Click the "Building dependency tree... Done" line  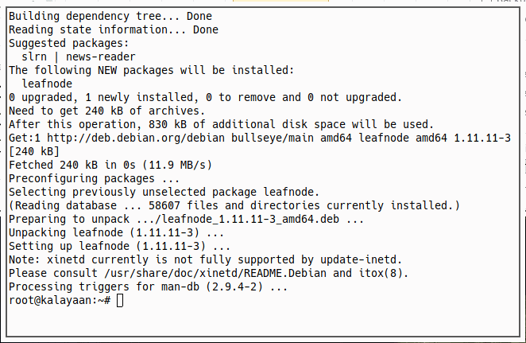pos(110,15)
